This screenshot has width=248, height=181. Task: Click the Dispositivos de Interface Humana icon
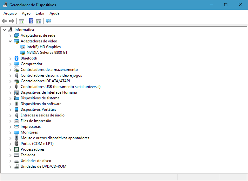click(x=17, y=92)
